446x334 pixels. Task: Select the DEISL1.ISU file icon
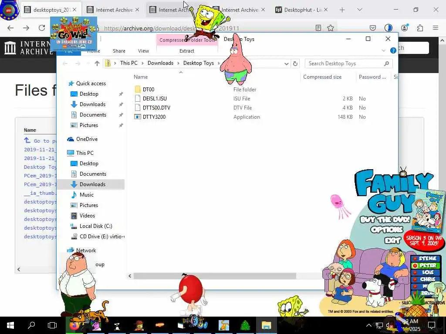tap(138, 99)
